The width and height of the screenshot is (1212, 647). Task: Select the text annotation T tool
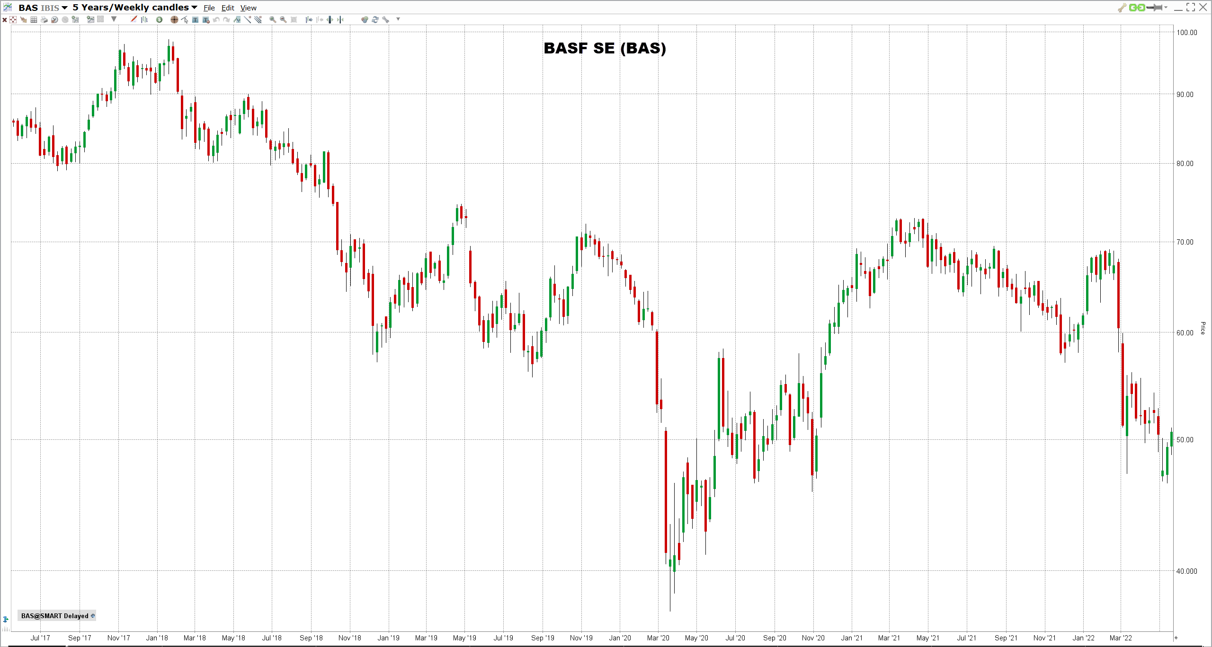[x=195, y=20]
